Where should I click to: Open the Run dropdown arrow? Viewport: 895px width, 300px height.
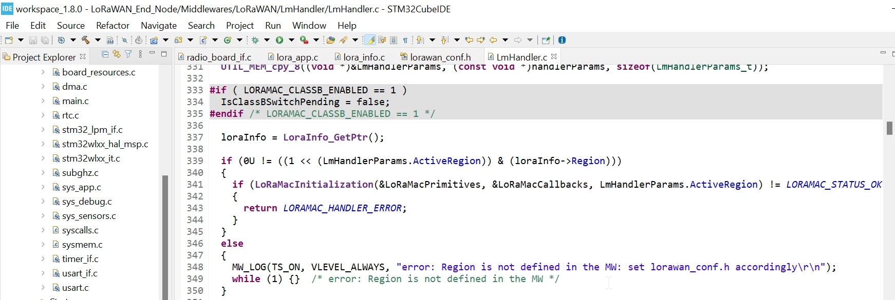coord(291,40)
